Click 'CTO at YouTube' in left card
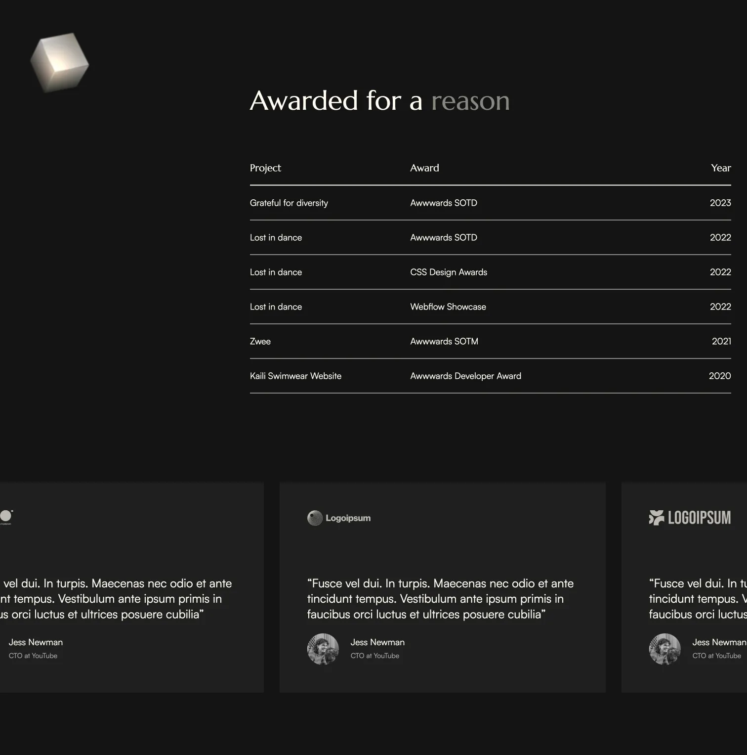747x755 pixels. tap(33, 656)
